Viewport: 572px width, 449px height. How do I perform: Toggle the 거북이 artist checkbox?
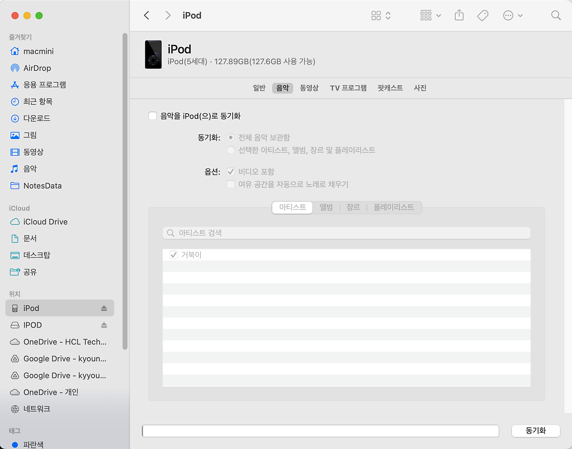(x=174, y=255)
